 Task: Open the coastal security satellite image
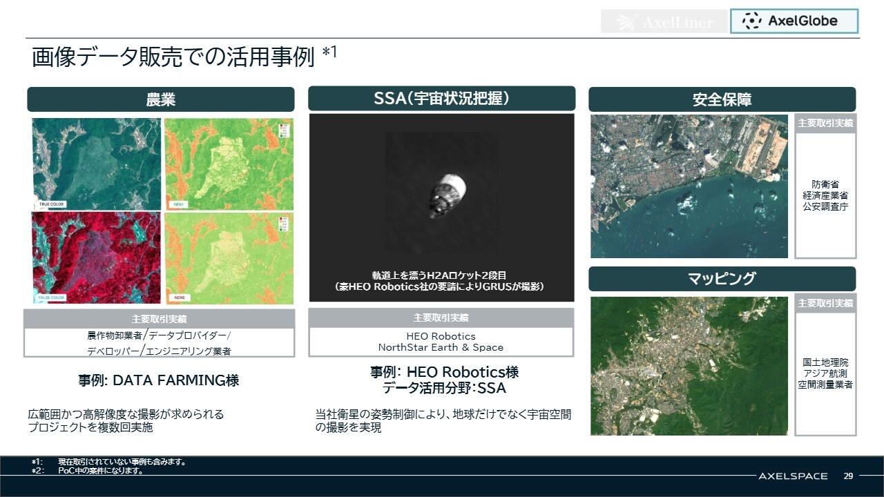[689, 186]
